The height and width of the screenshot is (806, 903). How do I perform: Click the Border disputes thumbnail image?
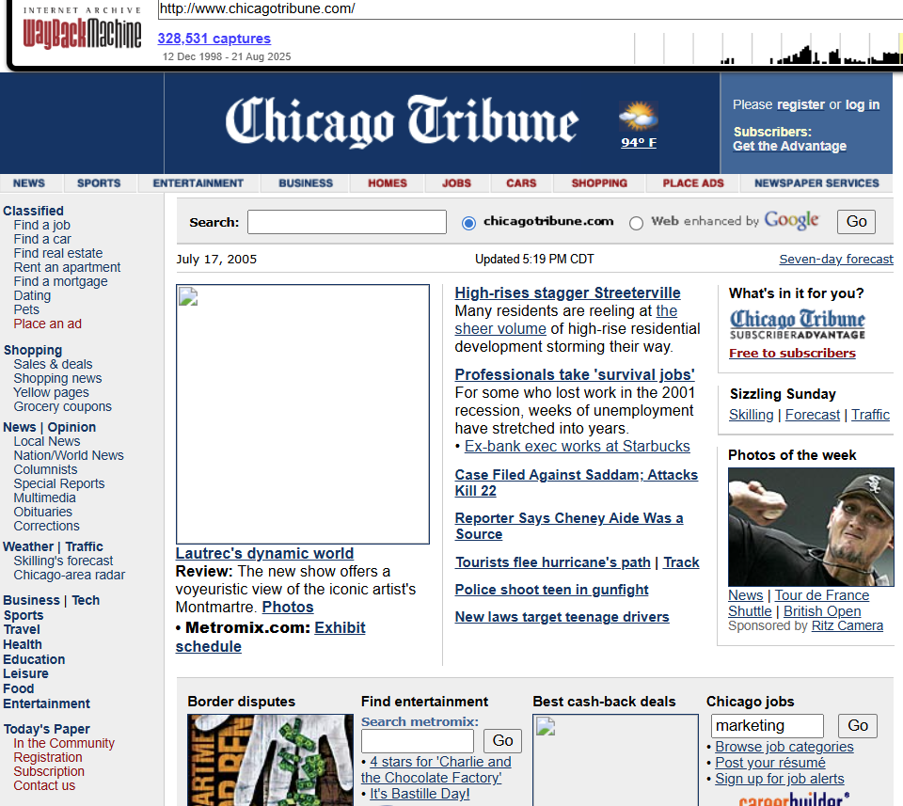[270, 760]
